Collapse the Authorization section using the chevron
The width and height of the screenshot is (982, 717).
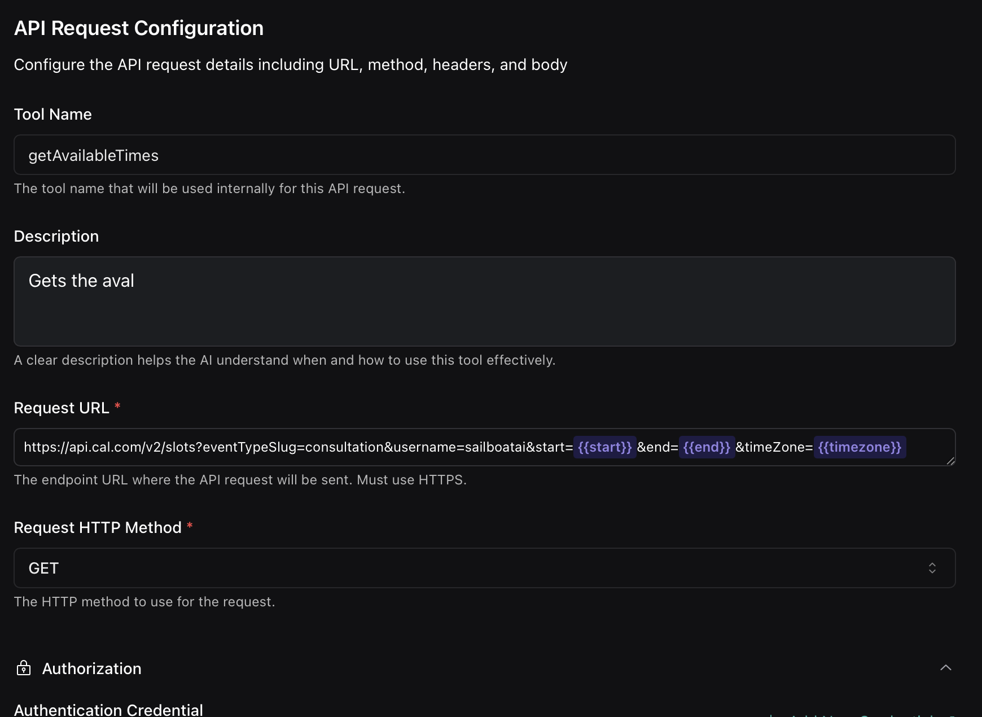pos(946,668)
